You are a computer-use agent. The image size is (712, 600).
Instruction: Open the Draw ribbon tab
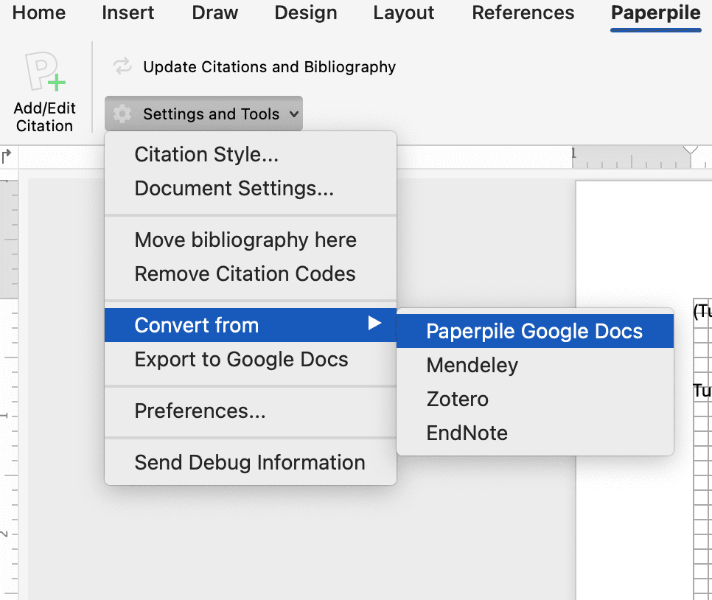click(x=215, y=13)
